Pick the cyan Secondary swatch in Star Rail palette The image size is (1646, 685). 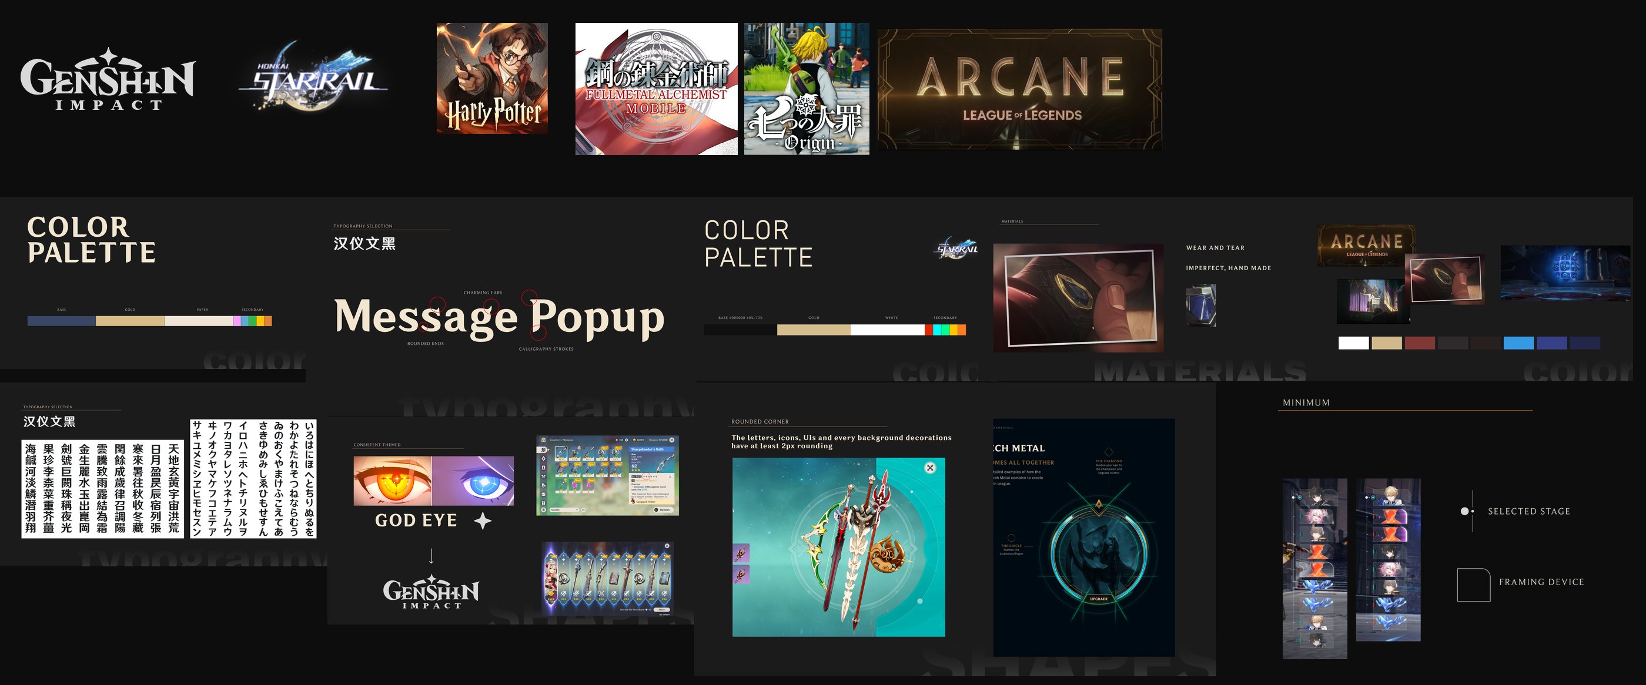(x=936, y=330)
